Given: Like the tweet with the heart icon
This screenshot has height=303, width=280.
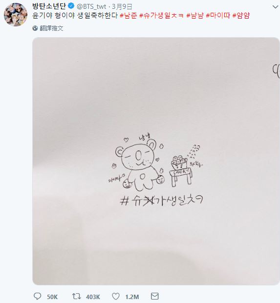Looking at the screenshot, I should [x=116, y=296].
